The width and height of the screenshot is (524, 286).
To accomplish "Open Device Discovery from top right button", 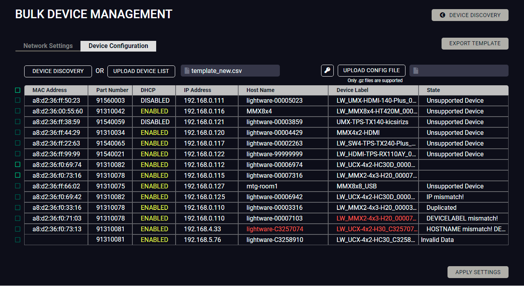I will point(470,15).
